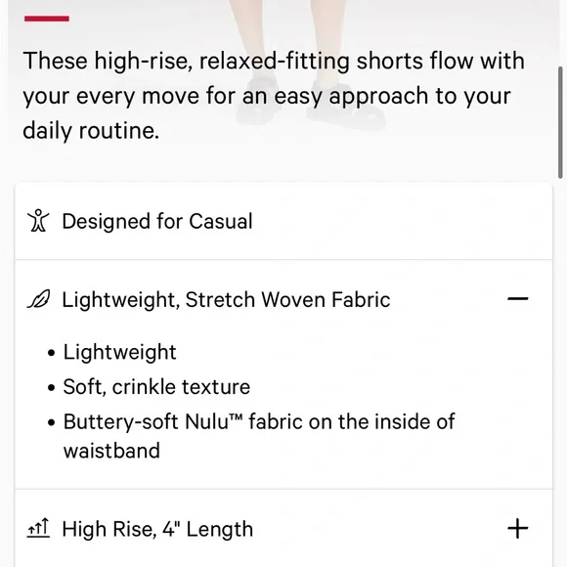Select the Designed for Casual row
This screenshot has height=567, width=567.
tap(283, 221)
